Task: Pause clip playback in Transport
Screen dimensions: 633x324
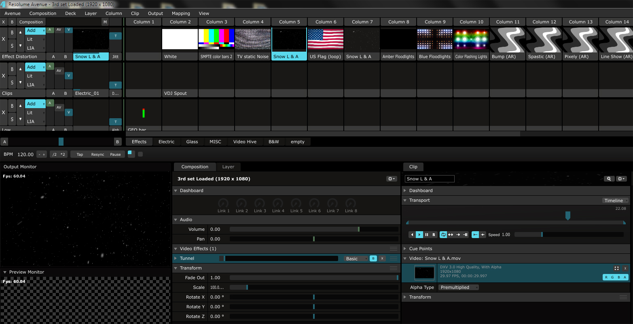Action: (427, 235)
